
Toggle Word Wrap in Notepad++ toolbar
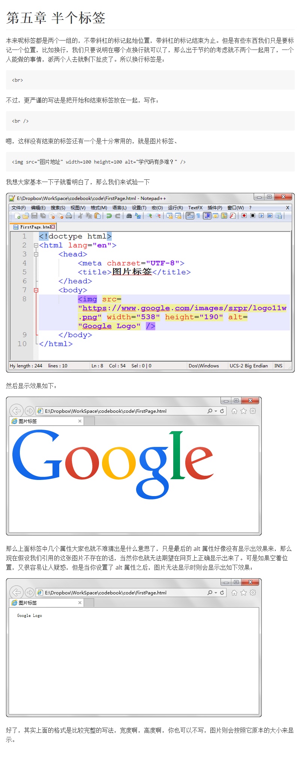click(x=190, y=216)
